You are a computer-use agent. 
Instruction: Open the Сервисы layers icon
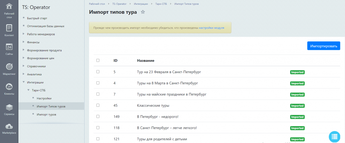(9, 107)
